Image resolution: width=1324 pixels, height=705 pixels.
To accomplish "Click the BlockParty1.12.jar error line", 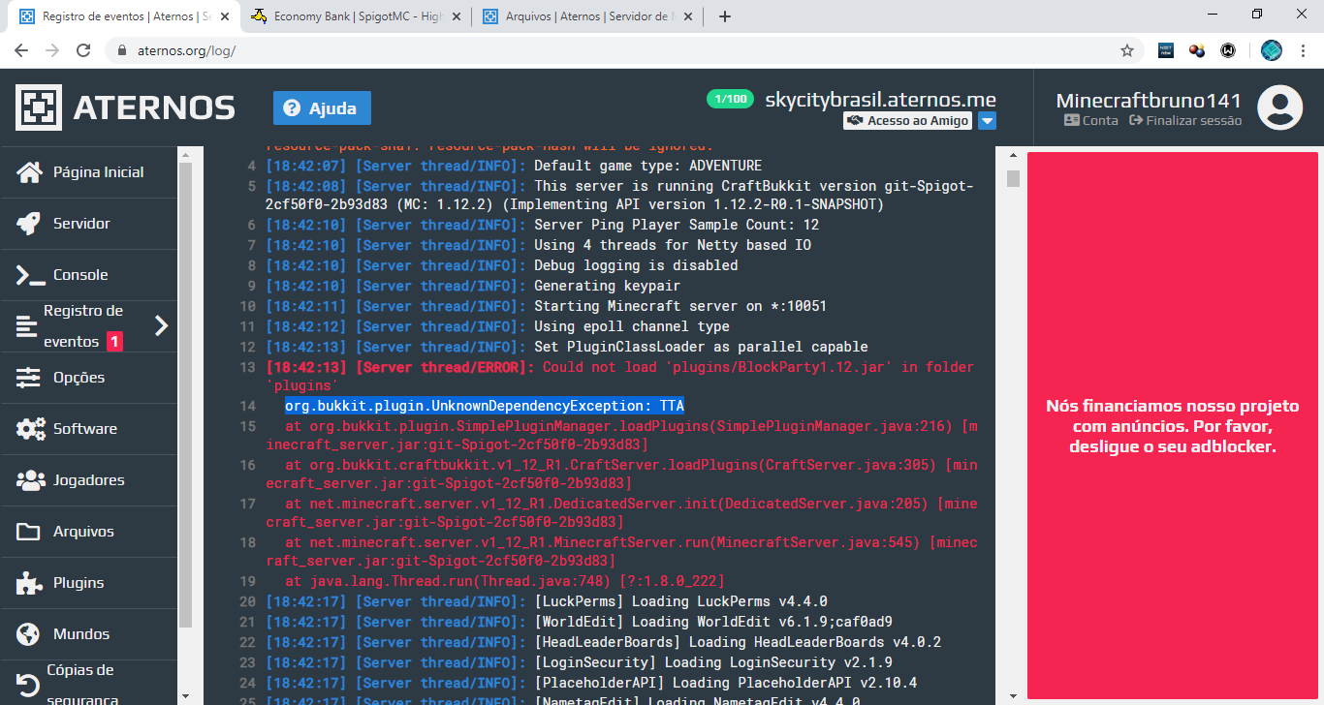I will [620, 377].
